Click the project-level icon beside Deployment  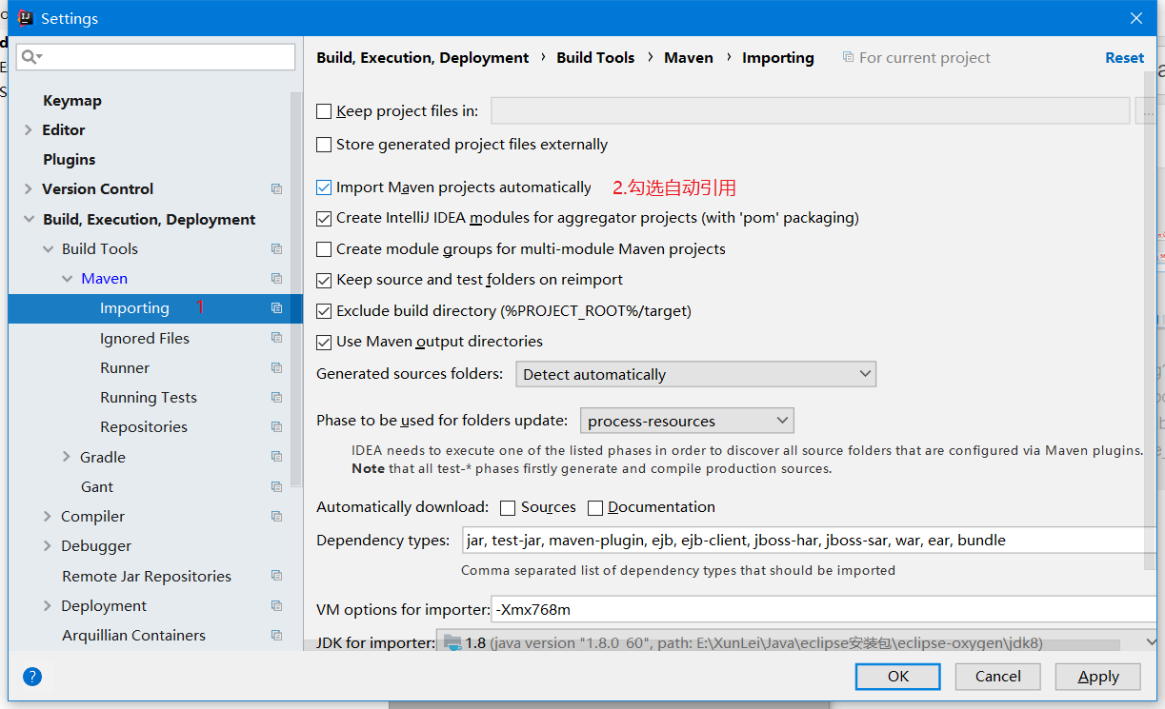click(276, 605)
